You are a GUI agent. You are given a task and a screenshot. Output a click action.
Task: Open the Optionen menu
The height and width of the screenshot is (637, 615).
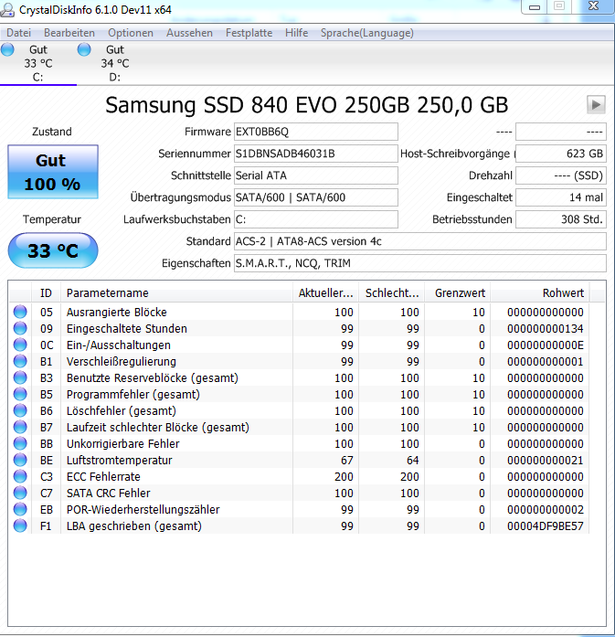(x=131, y=33)
